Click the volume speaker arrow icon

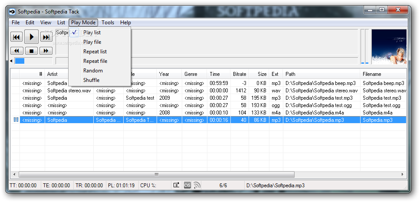(11, 61)
